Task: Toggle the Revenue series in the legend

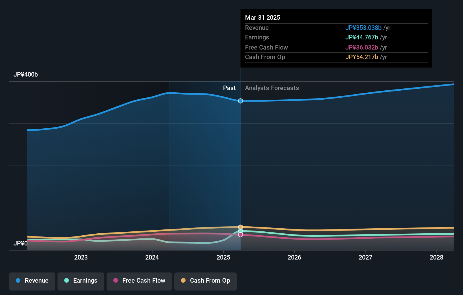Action: tap(32, 281)
